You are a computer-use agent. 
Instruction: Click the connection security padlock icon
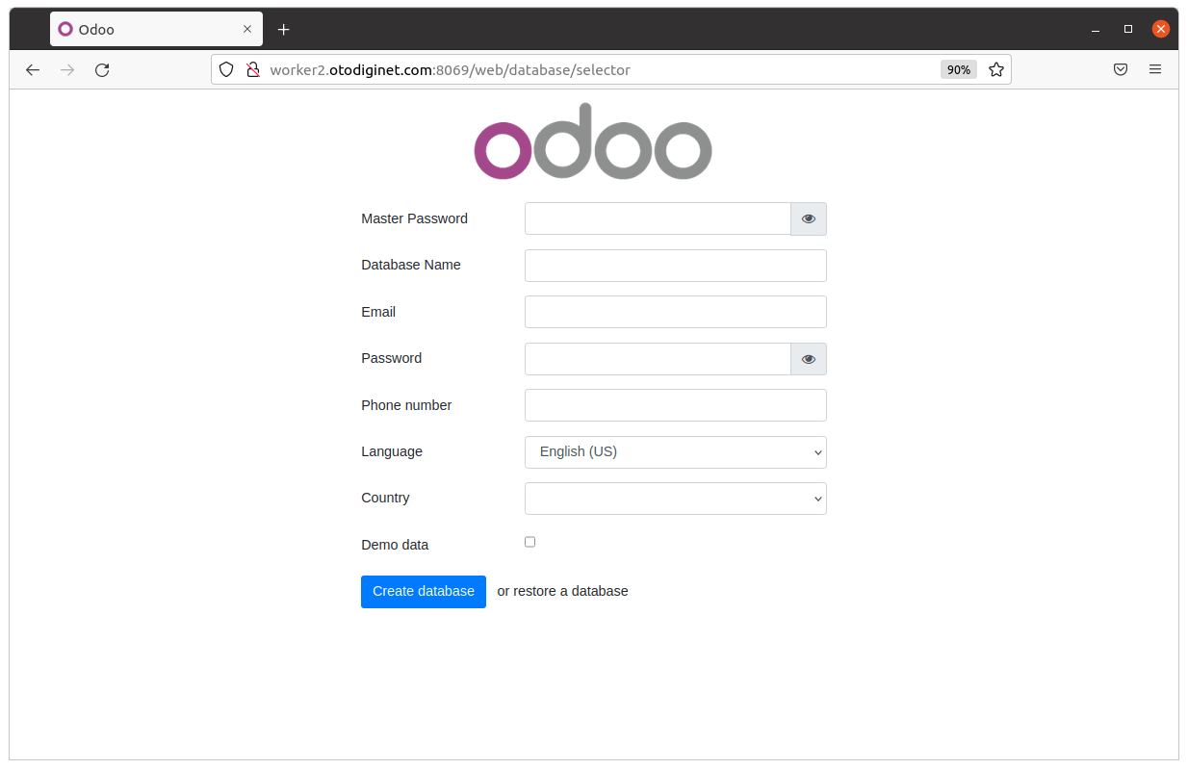click(252, 69)
